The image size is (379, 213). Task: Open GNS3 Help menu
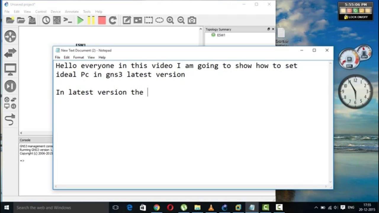click(99, 12)
